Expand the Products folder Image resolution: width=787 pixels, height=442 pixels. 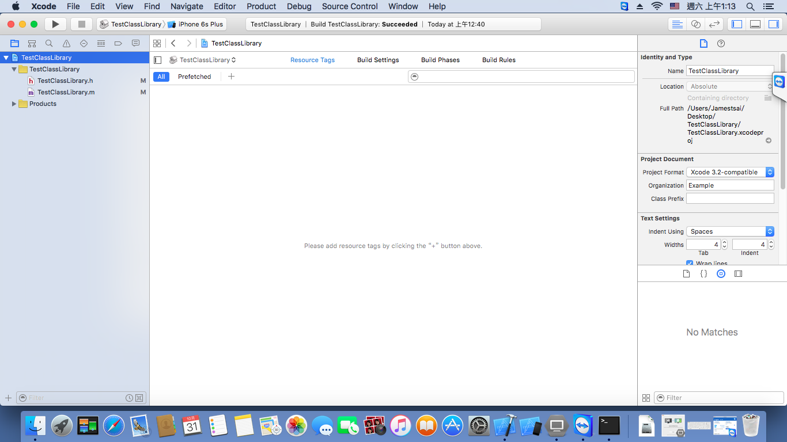pyautogui.click(x=14, y=104)
